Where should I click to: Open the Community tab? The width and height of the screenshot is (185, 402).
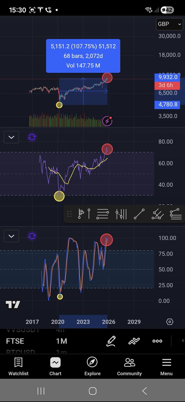point(130,366)
